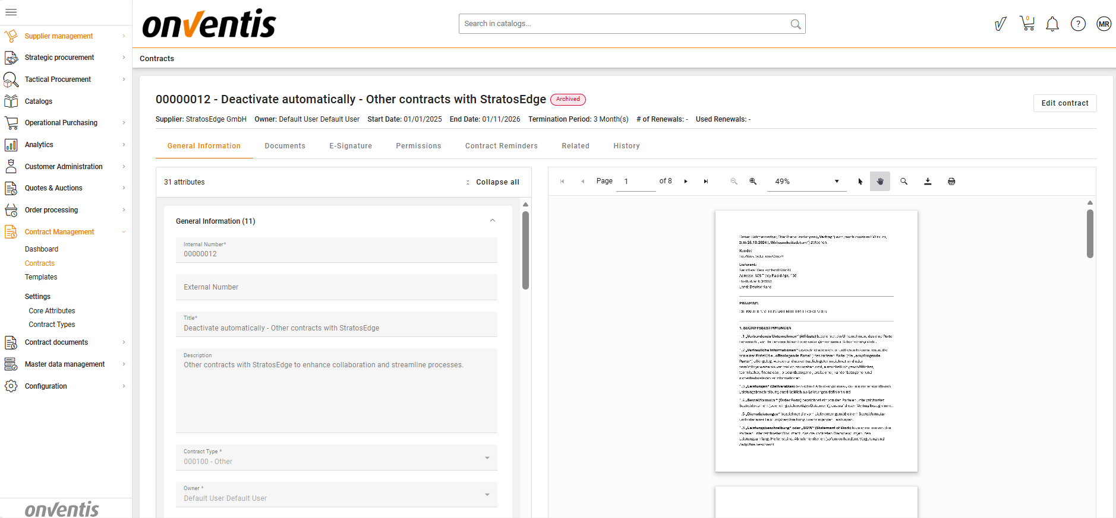Print the contract document
Image resolution: width=1116 pixels, height=518 pixels.
[x=951, y=182]
